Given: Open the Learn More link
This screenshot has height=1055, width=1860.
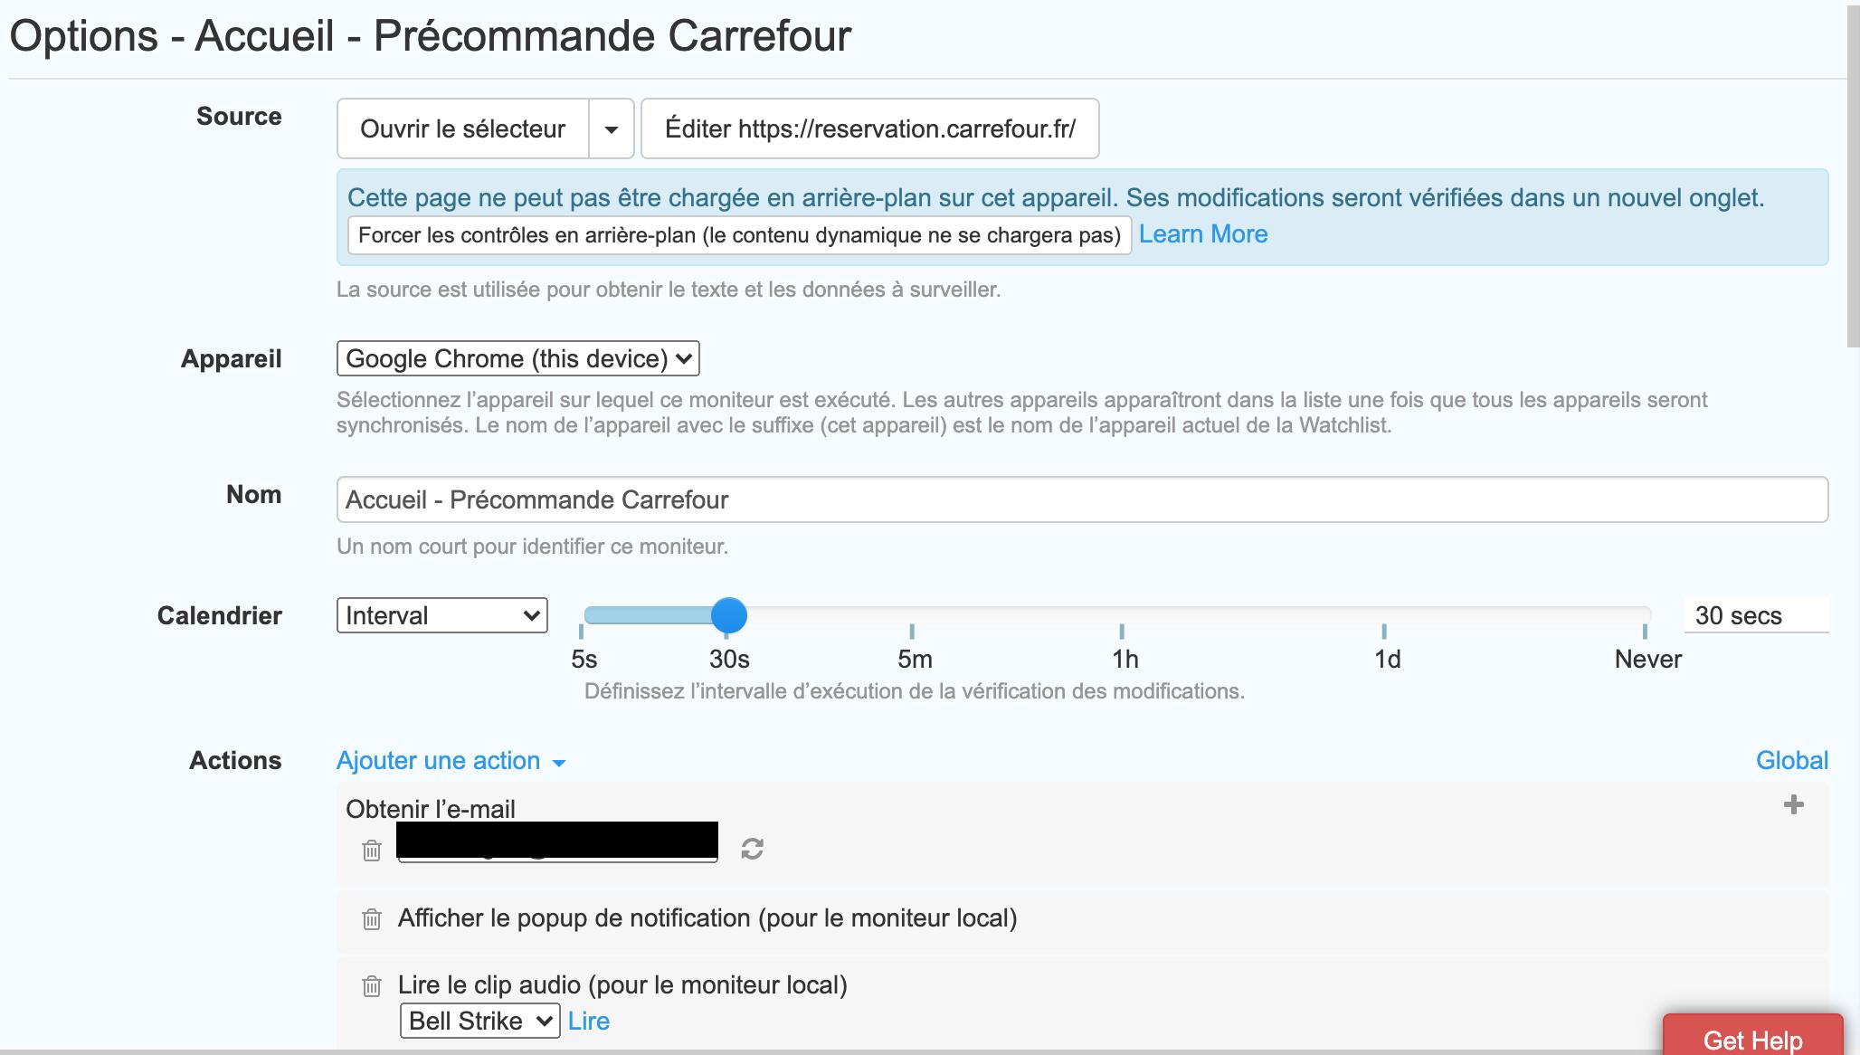Looking at the screenshot, I should point(1203,234).
